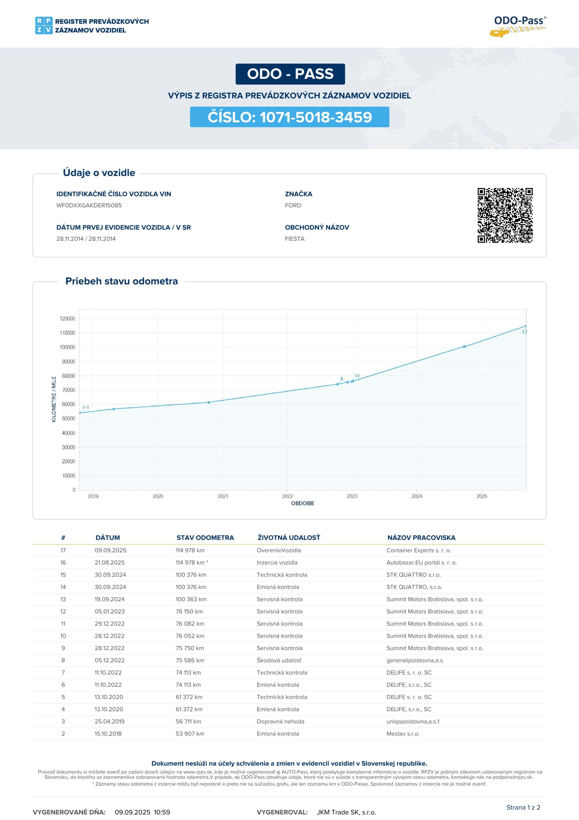Image resolution: width=579 pixels, height=820 pixels.
Task: Click the STAV ODOMETRA column header
Action: [205, 537]
